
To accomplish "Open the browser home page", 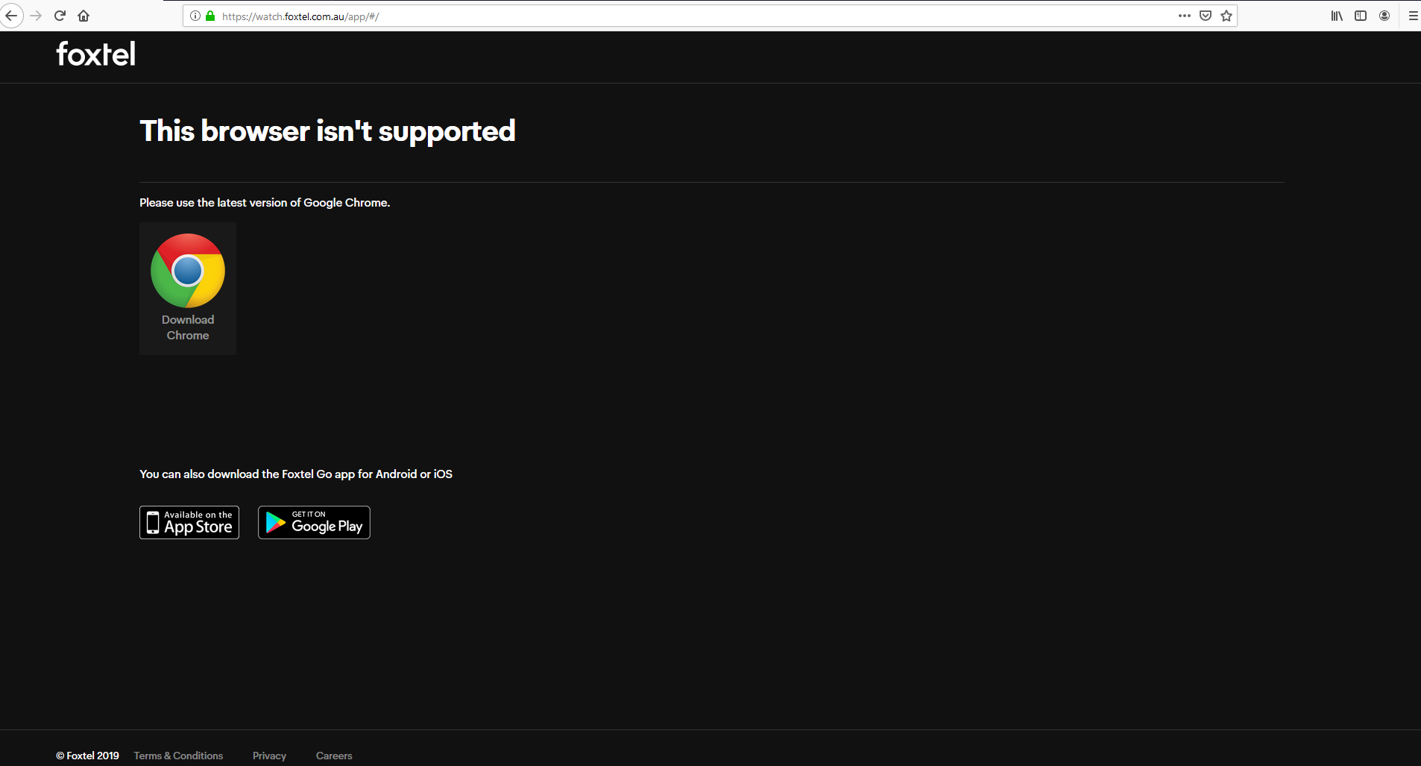I will [84, 16].
